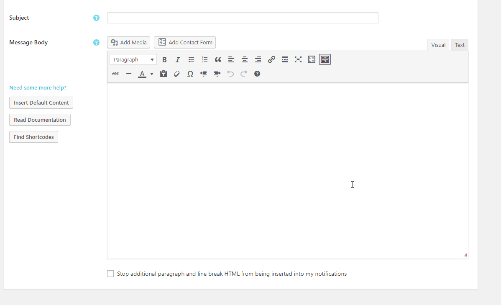Click into the Subject input field
501x305 pixels.
(x=243, y=18)
